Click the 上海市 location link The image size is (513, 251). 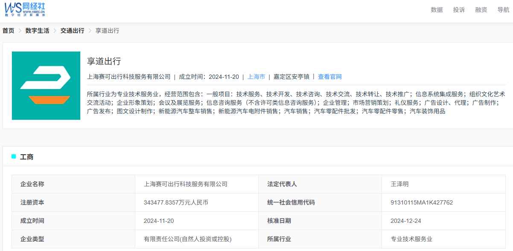point(256,77)
